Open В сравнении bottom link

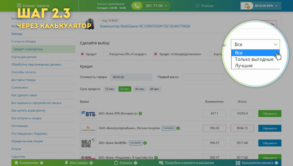click(29, 163)
